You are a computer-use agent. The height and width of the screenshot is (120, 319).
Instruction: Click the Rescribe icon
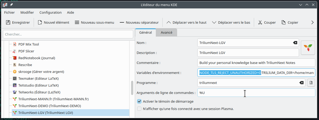pos(15,65)
